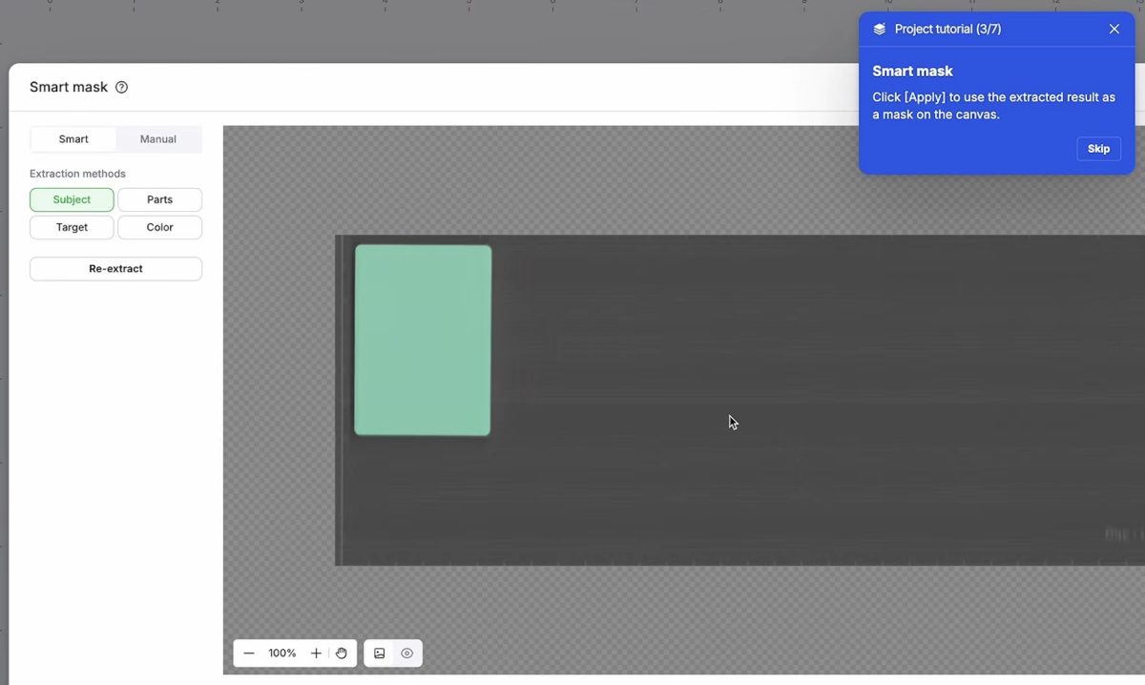Viewport: 1145px width, 685px height.
Task: Select the Parts extraction method
Action: 160,199
